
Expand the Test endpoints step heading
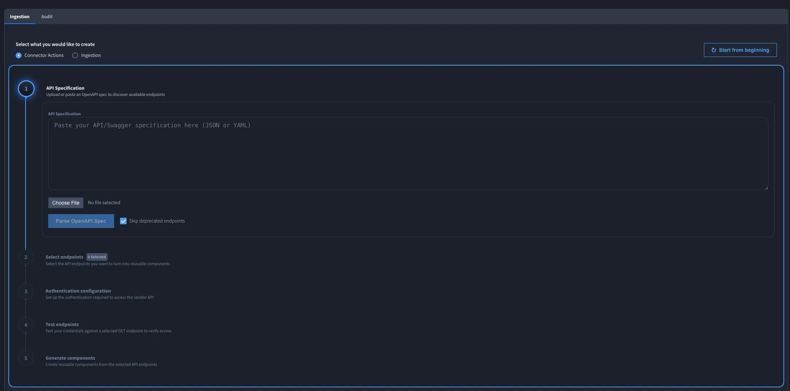pos(62,325)
